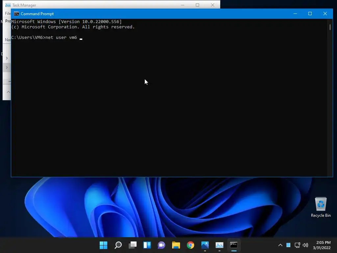Click the Microsoft Corporation copyright line

pyautogui.click(x=73, y=27)
